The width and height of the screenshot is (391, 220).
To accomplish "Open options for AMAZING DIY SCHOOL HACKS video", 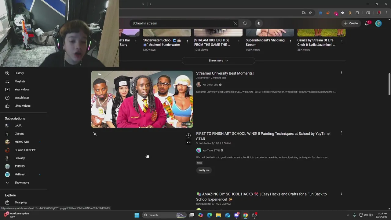I will tap(342, 193).
